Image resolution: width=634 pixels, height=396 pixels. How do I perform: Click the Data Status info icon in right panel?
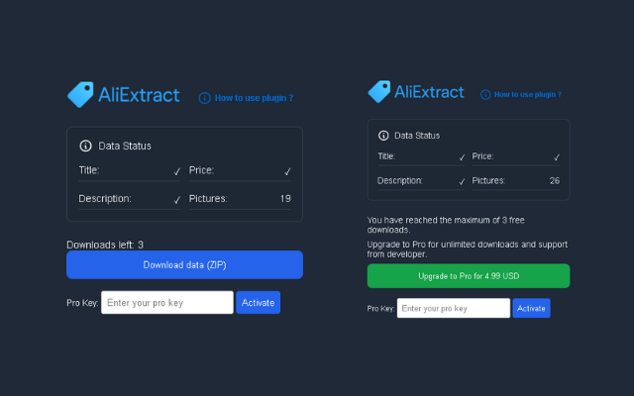pos(383,136)
